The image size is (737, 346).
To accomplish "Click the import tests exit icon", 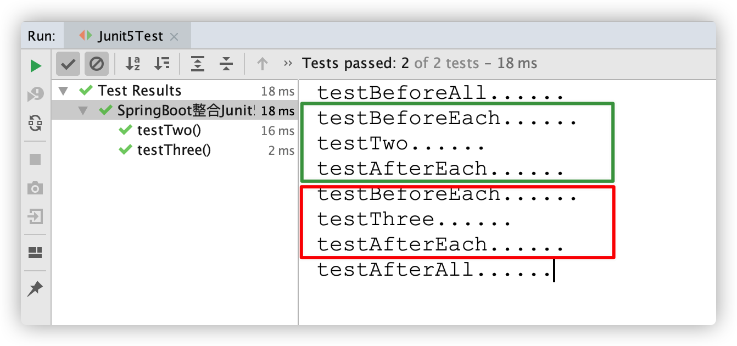I will coord(36,217).
